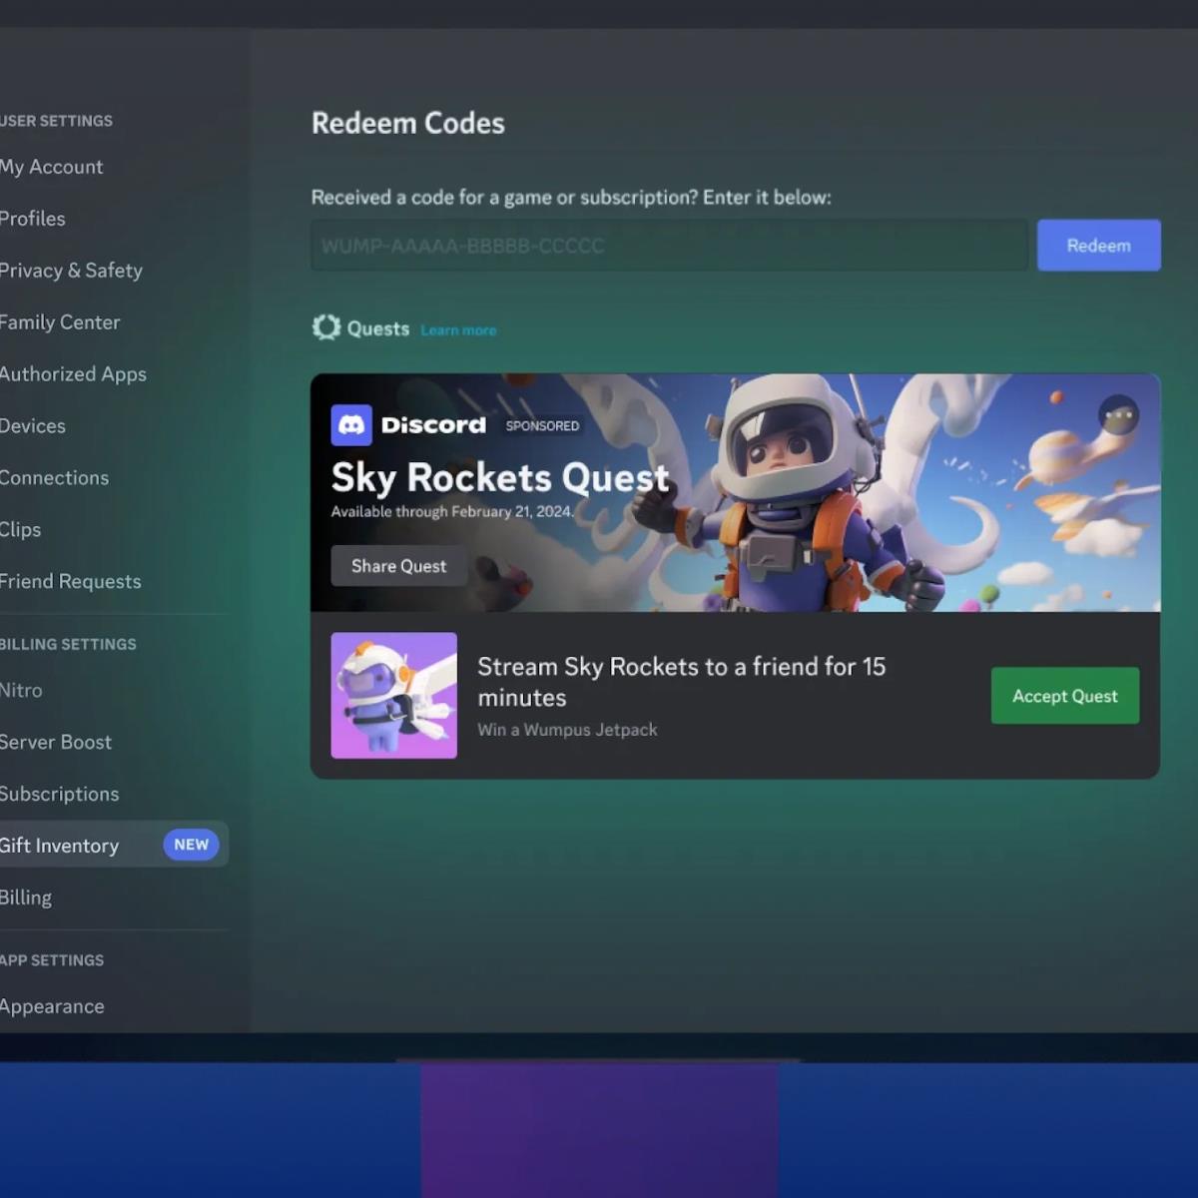Viewport: 1198px width, 1198px height.
Task: Click the NEW badge beside Gift Inventory
Action: pyautogui.click(x=191, y=845)
